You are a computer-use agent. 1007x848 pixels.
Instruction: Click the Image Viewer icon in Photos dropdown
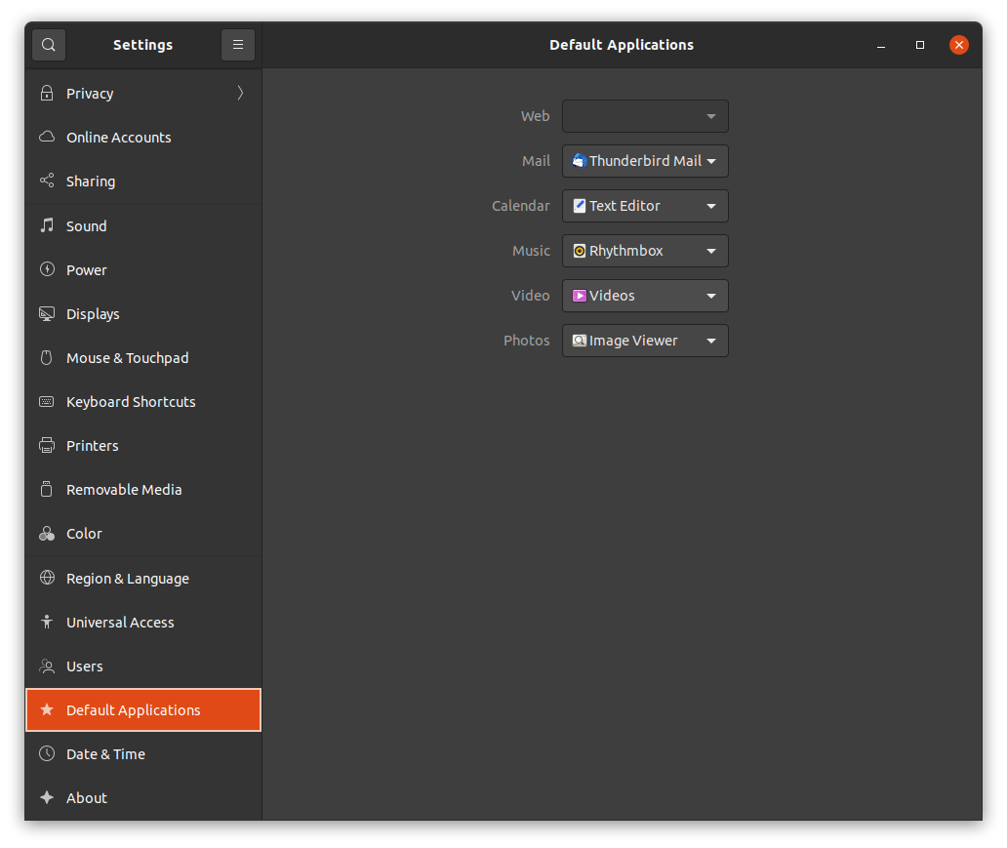click(x=580, y=341)
